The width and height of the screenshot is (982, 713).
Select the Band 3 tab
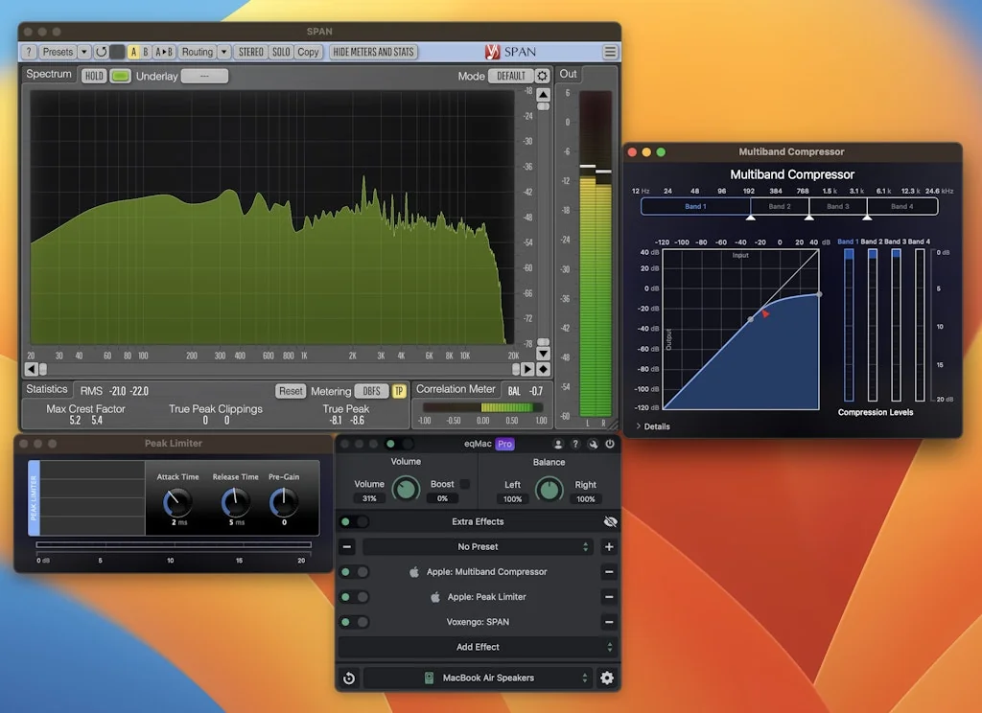(x=837, y=206)
